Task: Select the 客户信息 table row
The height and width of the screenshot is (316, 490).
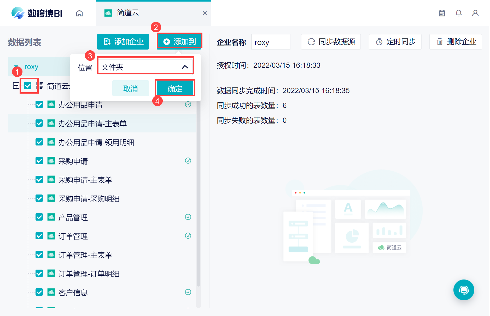Action: coord(102,293)
